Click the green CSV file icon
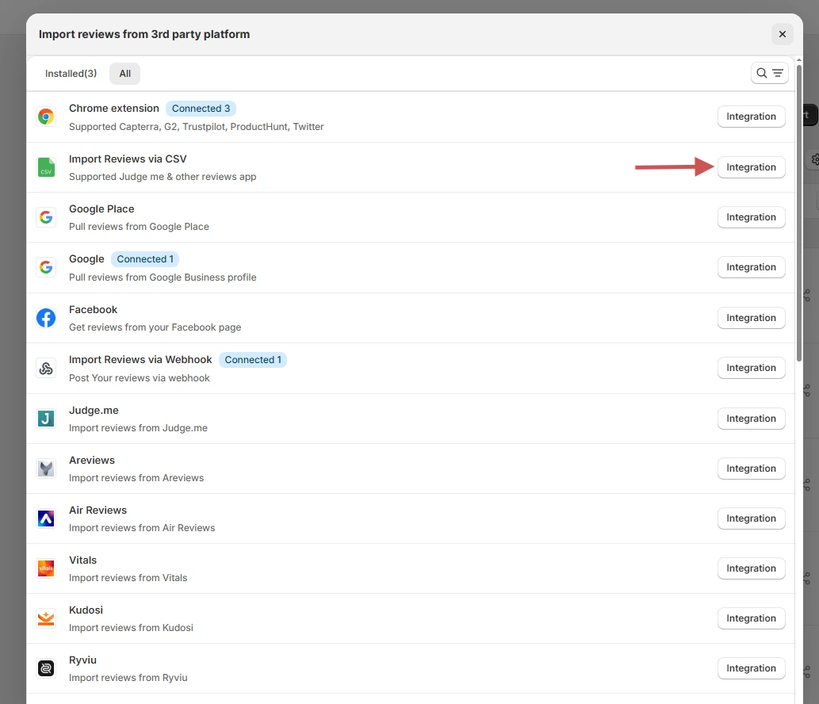819x704 pixels. pyautogui.click(x=46, y=167)
